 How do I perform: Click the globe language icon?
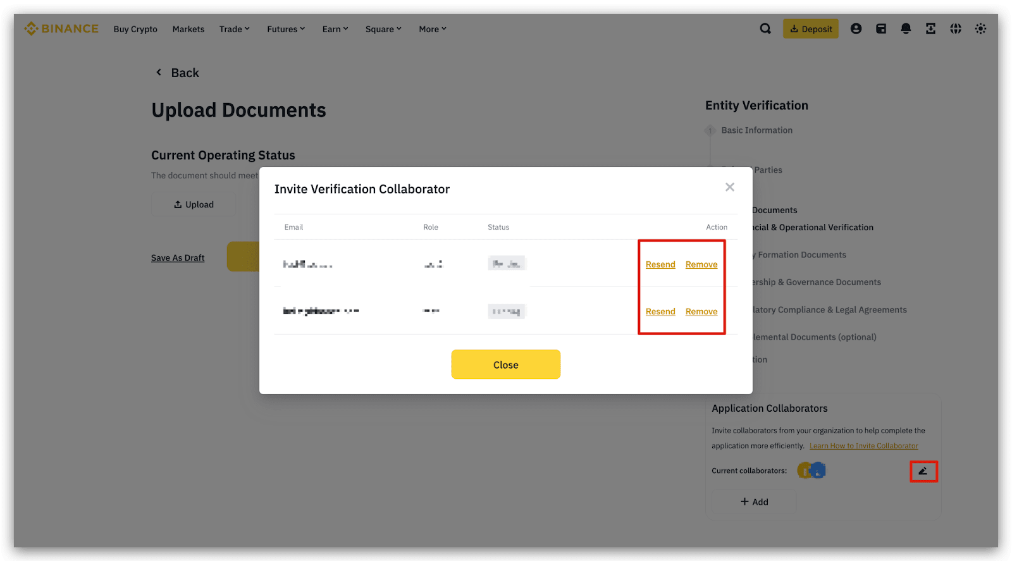point(956,28)
